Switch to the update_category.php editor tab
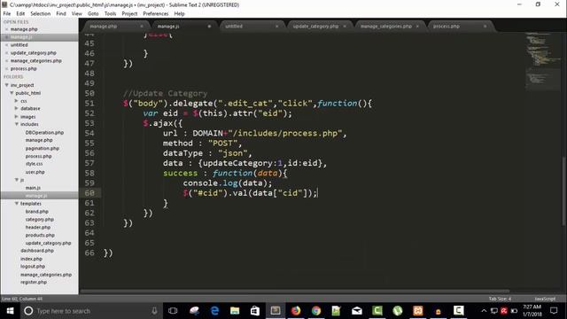Viewport: 567px width, 319px height. pyautogui.click(x=315, y=27)
